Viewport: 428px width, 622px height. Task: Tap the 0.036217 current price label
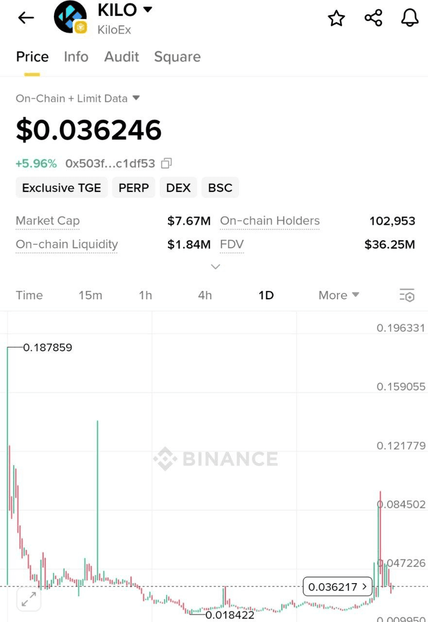pyautogui.click(x=338, y=587)
